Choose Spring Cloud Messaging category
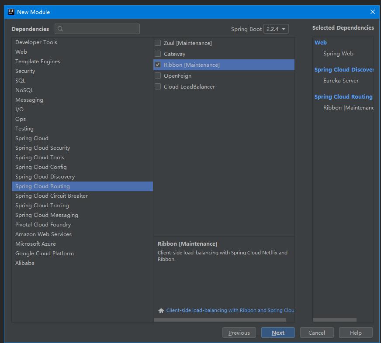This screenshot has height=343, width=381. click(83, 215)
